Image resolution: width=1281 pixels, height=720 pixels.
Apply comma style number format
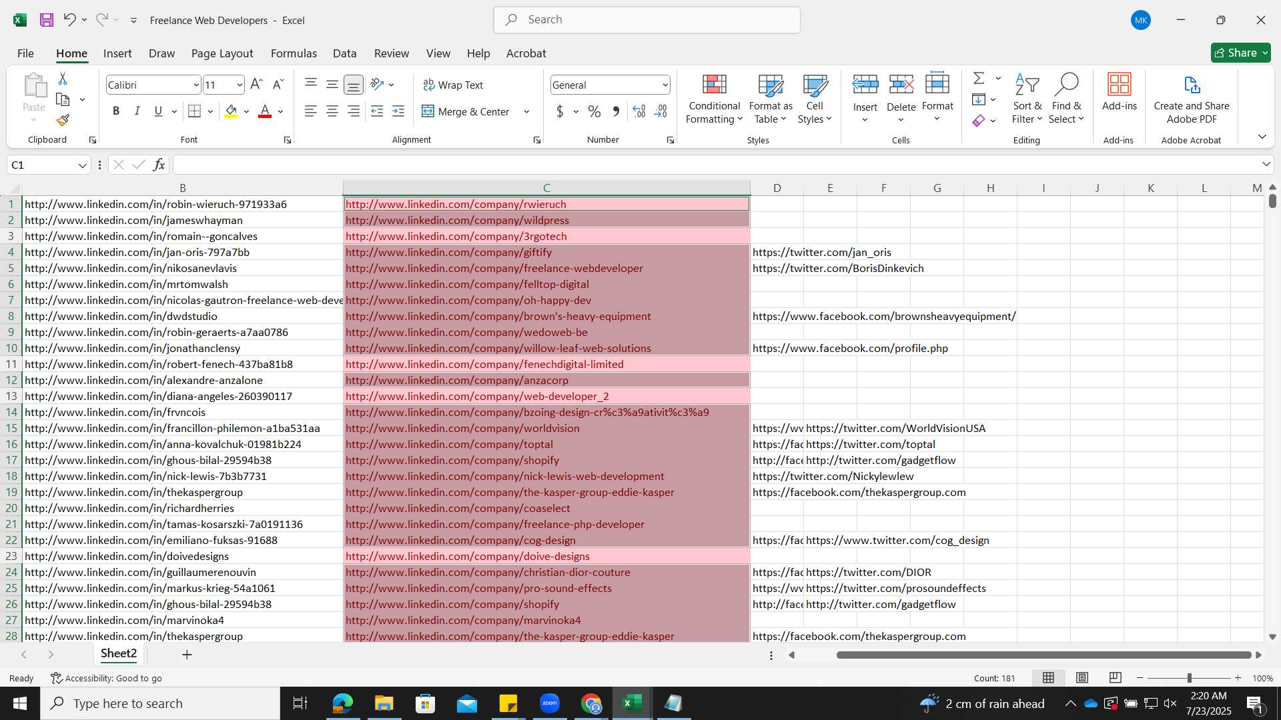point(616,111)
